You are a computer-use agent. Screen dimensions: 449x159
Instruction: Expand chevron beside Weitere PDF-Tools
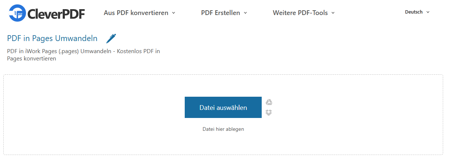pyautogui.click(x=333, y=13)
